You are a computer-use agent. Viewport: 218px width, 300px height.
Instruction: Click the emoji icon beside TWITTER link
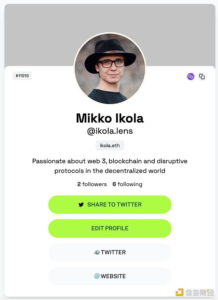coord(97,252)
